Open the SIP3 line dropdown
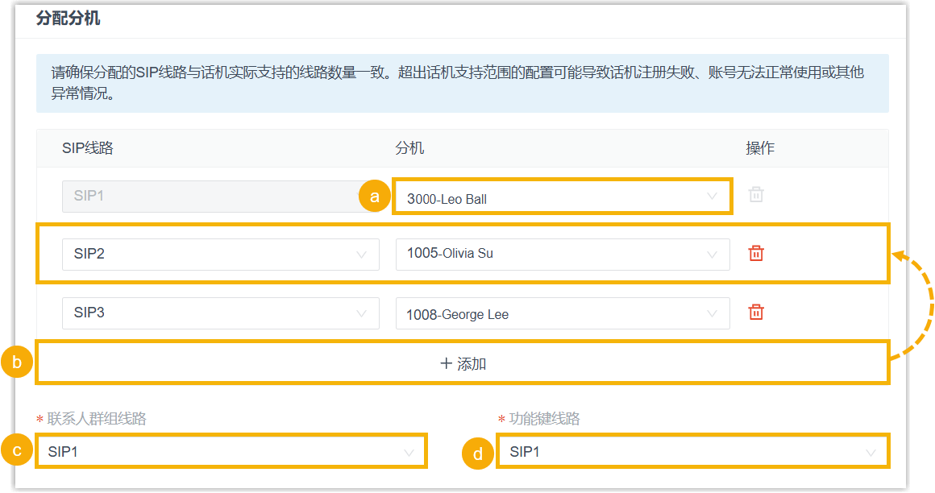Screen dimensions: 935x493 point(221,313)
